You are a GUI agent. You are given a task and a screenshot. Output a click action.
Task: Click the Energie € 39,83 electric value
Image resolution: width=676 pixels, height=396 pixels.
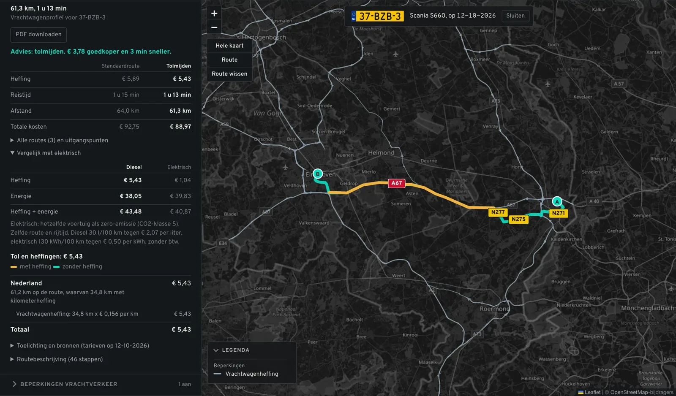point(180,196)
